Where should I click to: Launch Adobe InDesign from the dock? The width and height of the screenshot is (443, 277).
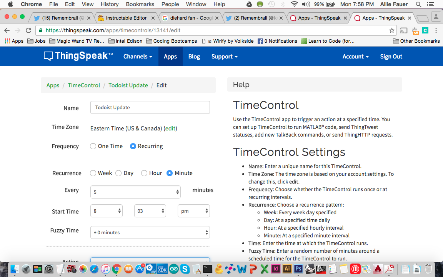(x=275, y=269)
